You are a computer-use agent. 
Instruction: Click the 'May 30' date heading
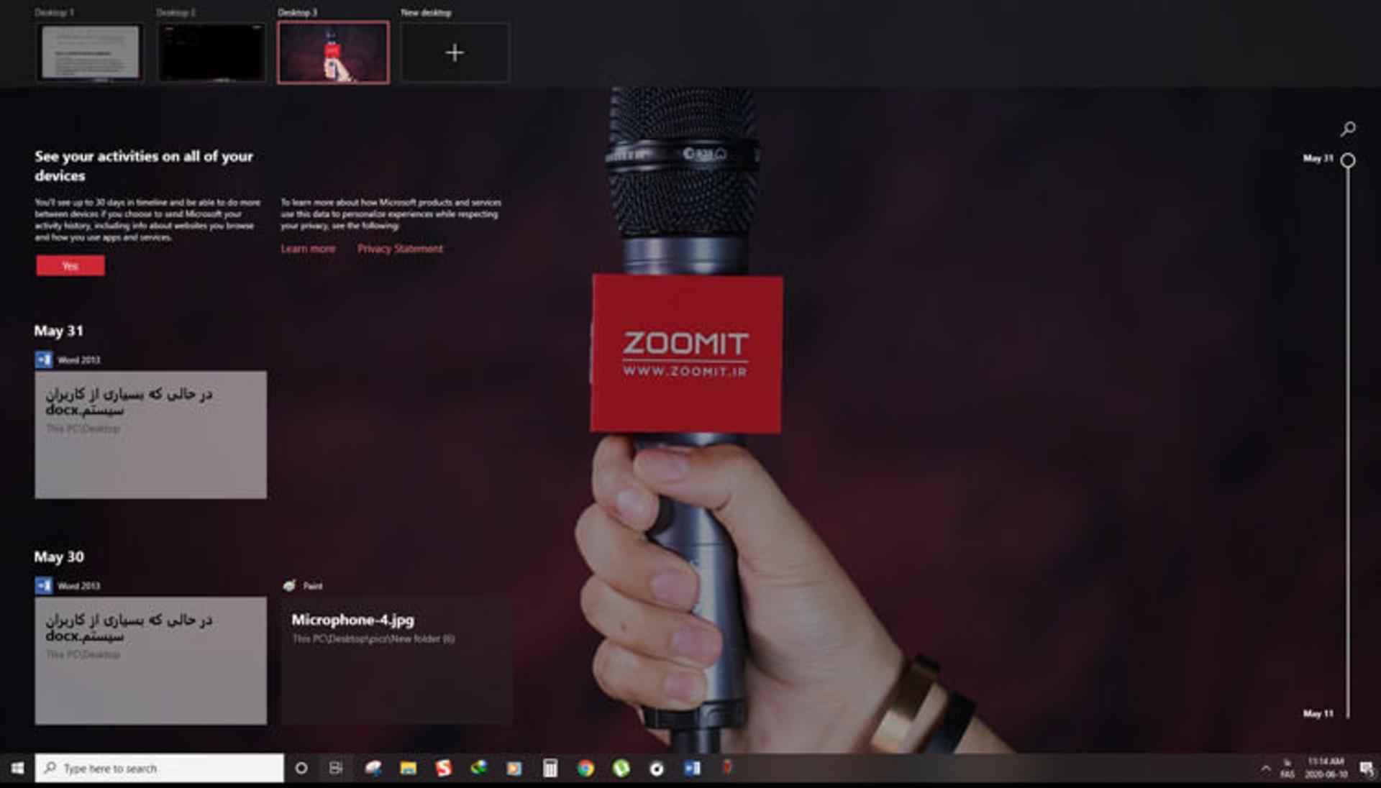(59, 557)
